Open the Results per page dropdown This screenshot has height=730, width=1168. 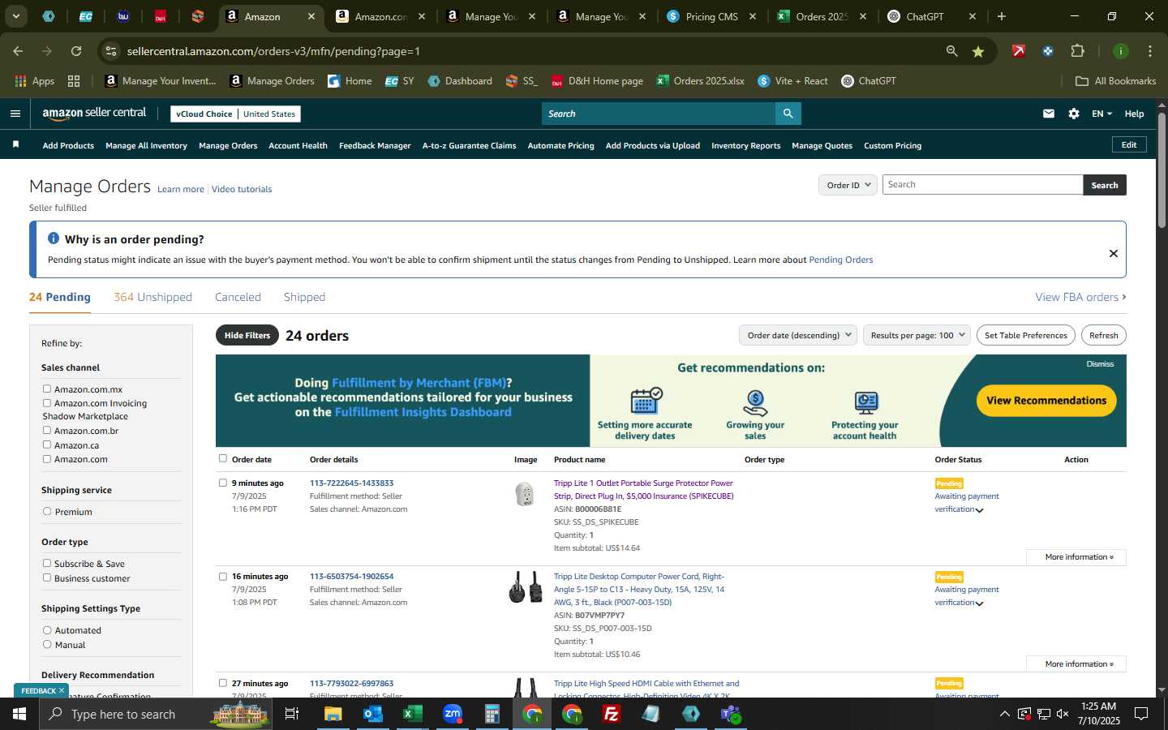[x=917, y=335]
